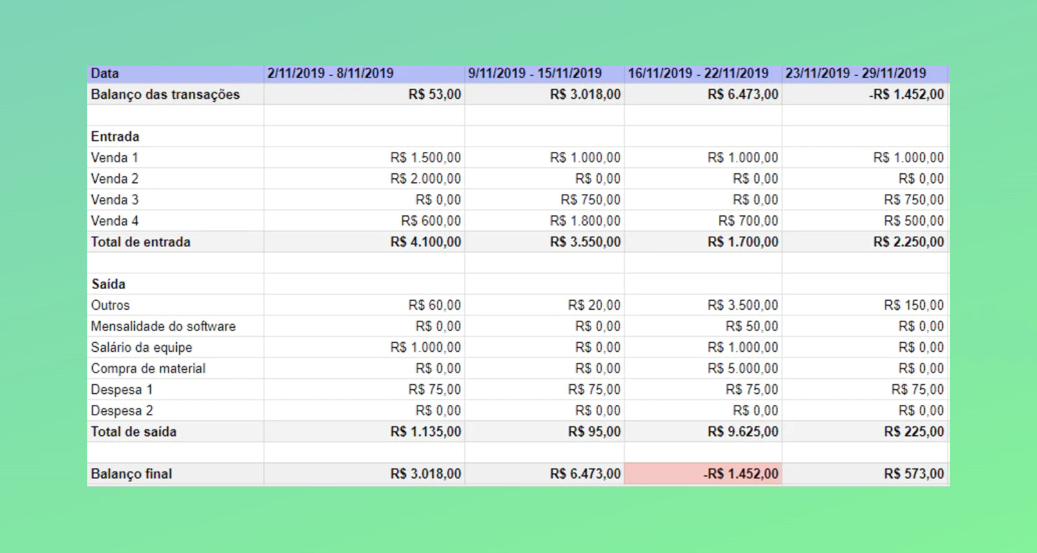Screen dimensions: 1037x553
Task: Select Balanço final R$ 6.473,00
Action: click(545, 474)
